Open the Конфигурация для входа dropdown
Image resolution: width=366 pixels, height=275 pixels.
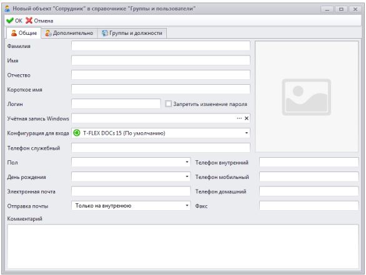click(247, 133)
